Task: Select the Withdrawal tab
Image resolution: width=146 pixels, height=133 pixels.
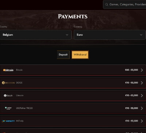Action: (x=80, y=55)
